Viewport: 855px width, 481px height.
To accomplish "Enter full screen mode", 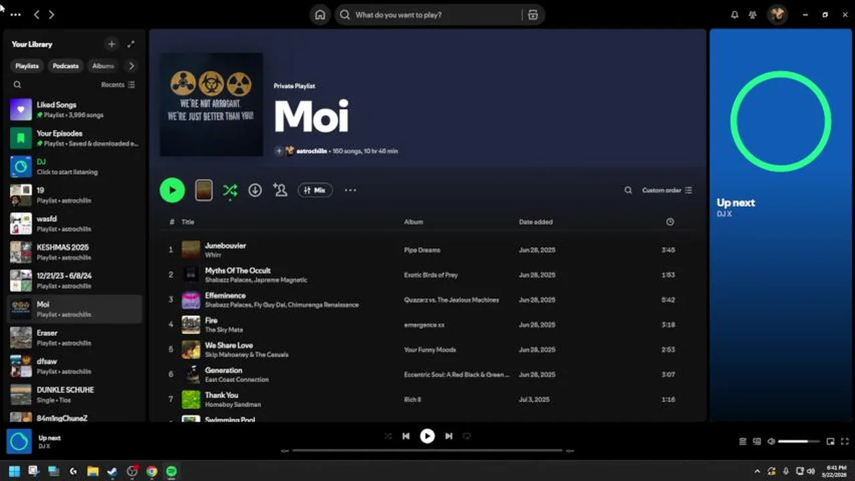I will coord(845,442).
